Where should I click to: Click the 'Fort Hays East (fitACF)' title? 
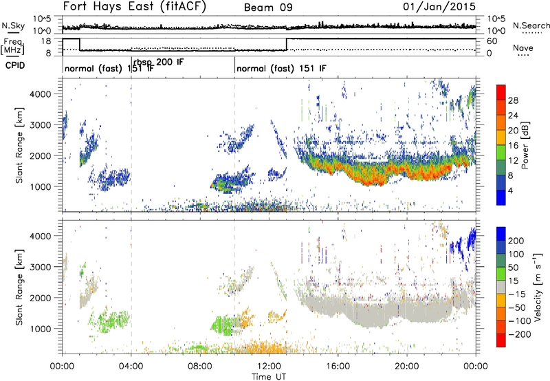pos(135,6)
